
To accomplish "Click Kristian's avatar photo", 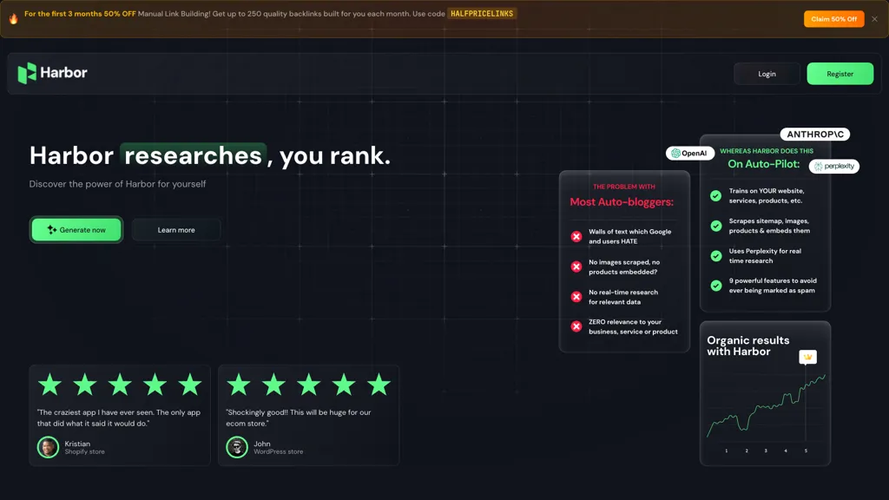I will [x=49, y=447].
